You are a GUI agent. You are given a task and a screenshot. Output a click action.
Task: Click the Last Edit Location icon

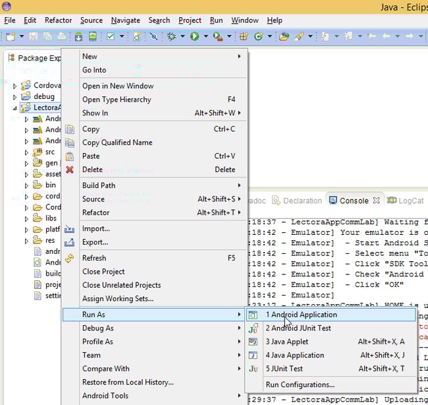371,36
